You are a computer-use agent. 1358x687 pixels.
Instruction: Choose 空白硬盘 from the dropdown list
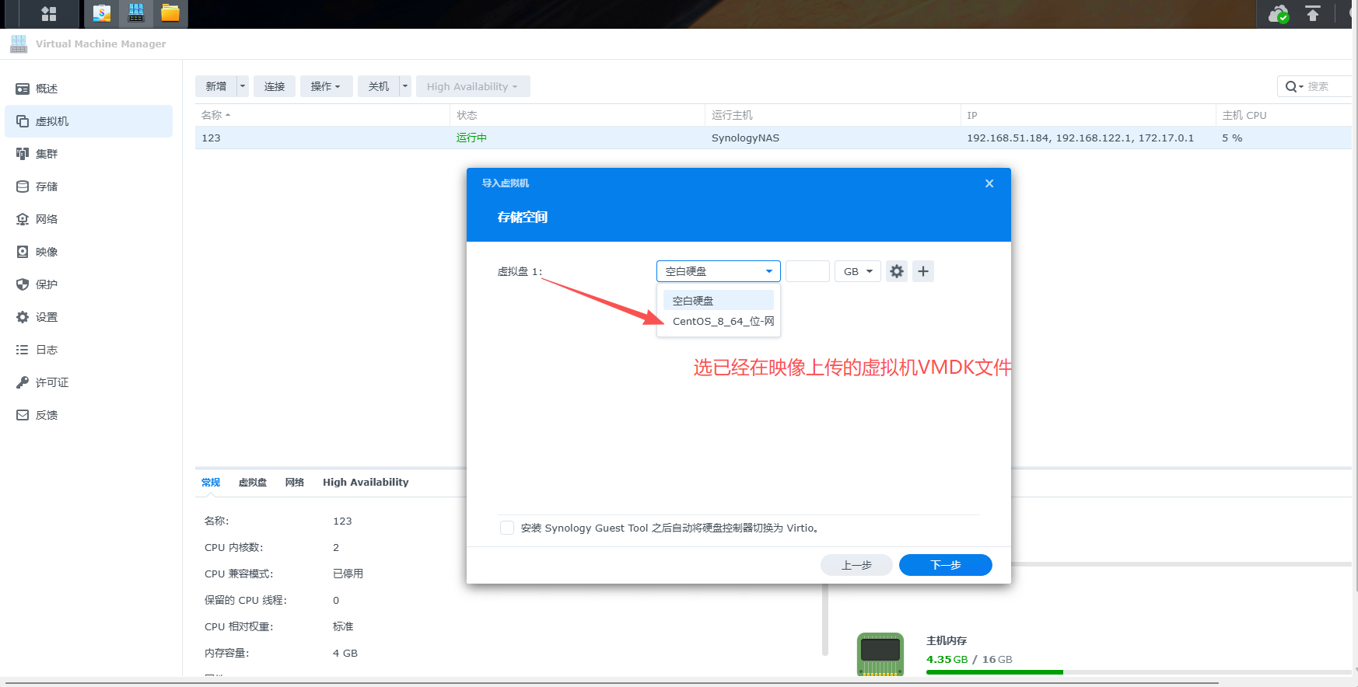coord(719,301)
